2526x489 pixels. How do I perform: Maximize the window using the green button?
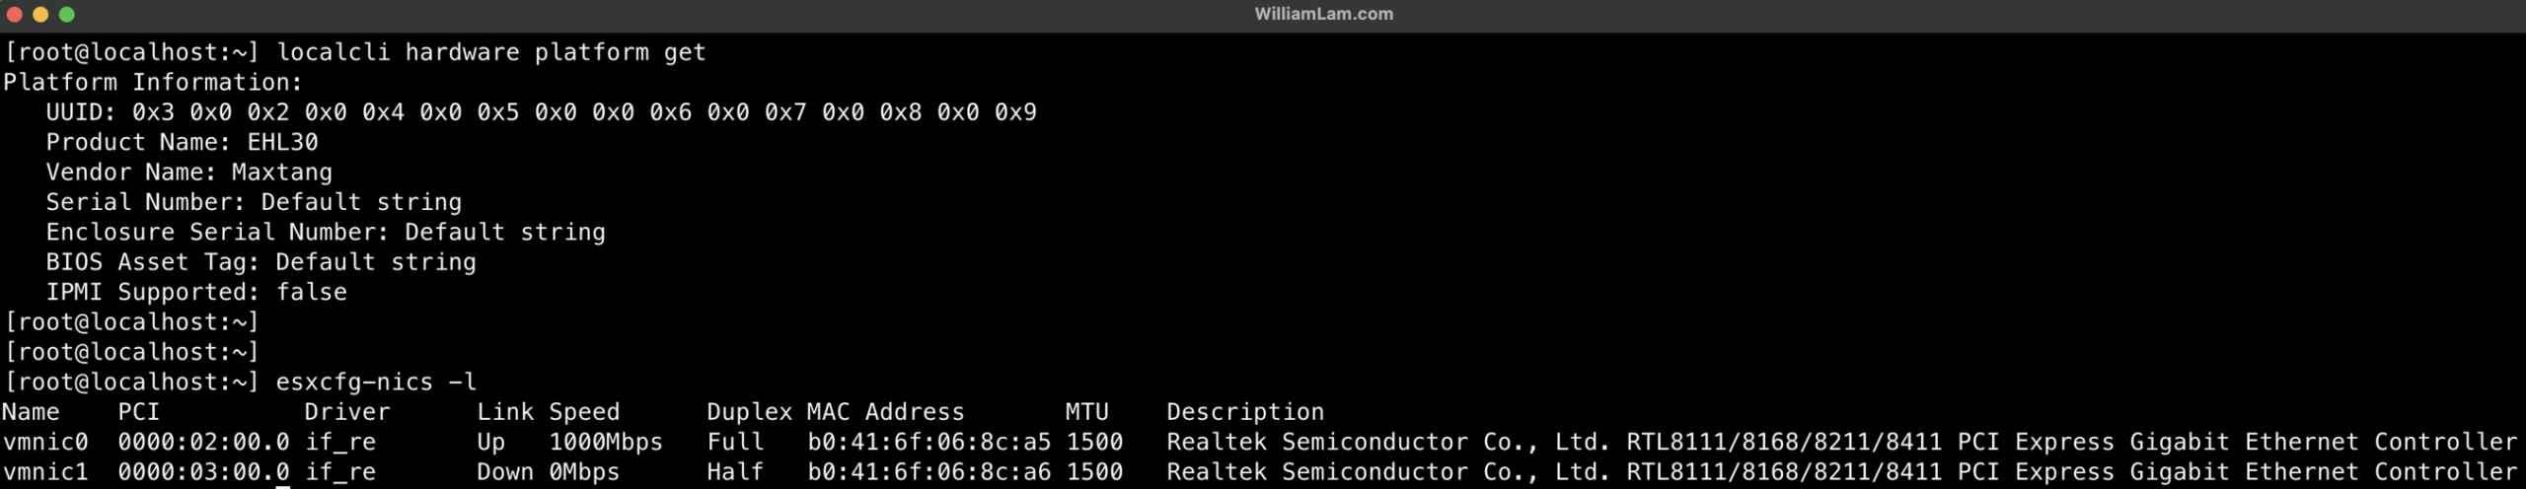pos(67,15)
